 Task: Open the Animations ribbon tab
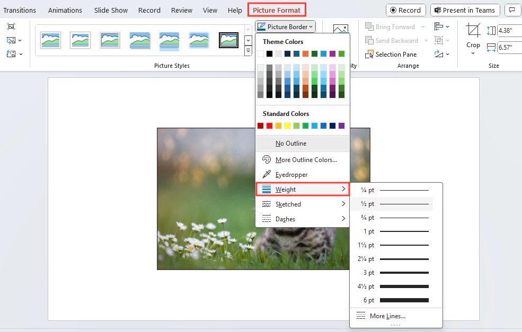[x=65, y=10]
